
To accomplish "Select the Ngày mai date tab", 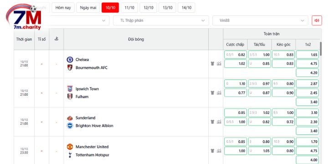I will click(88, 8).
